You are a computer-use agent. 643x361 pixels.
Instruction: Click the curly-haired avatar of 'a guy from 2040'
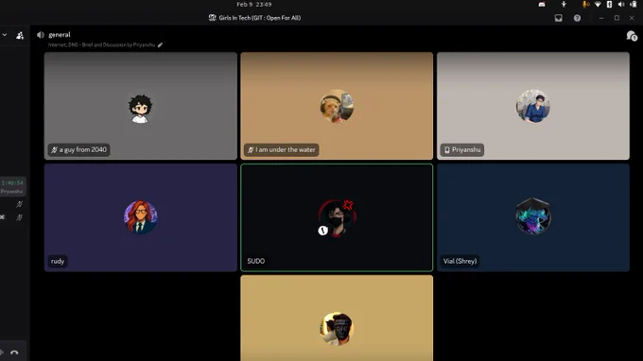[x=140, y=108]
